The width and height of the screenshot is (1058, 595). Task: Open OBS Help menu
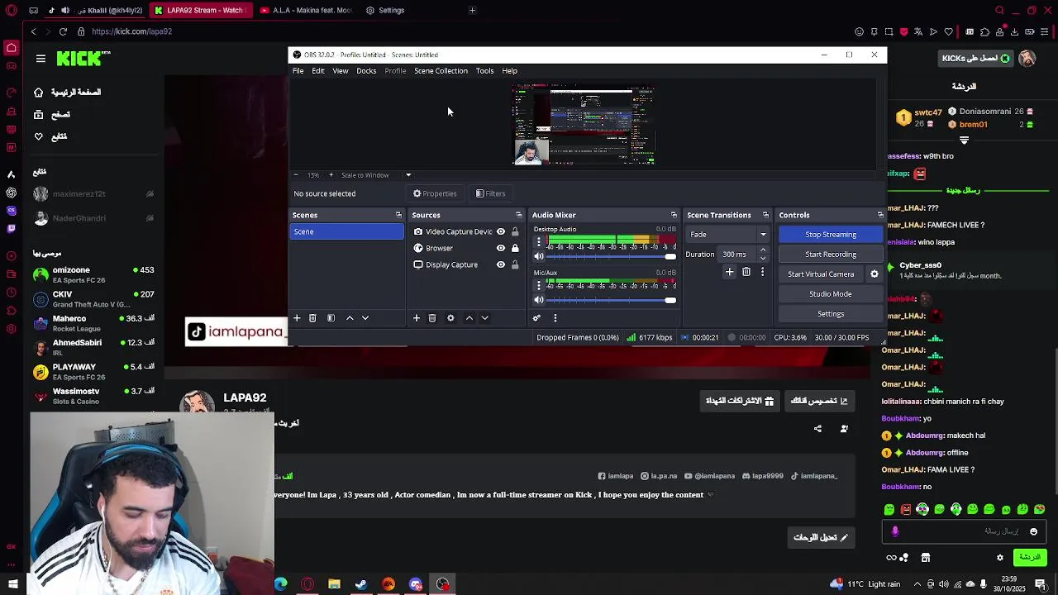tap(509, 71)
